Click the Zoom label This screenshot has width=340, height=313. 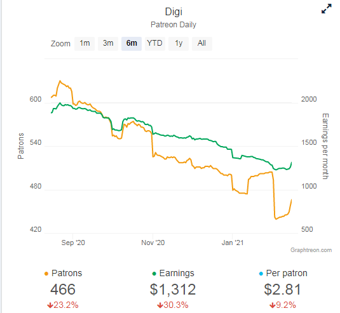click(x=60, y=44)
